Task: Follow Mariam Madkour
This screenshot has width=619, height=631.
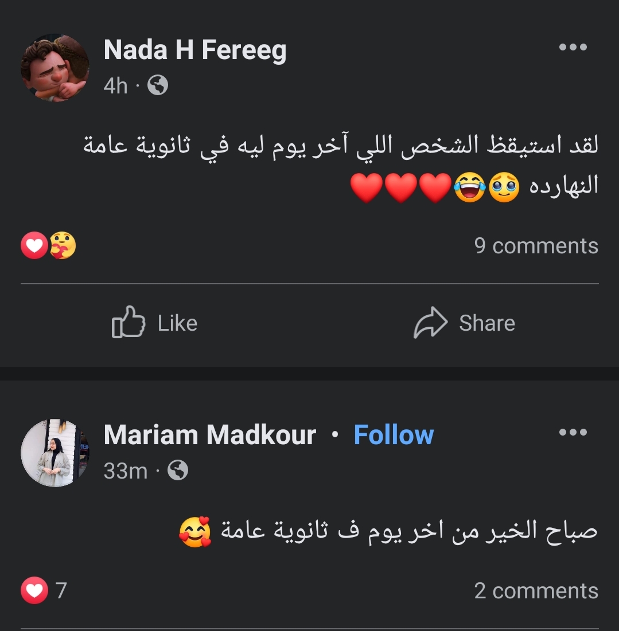Action: 394,435
